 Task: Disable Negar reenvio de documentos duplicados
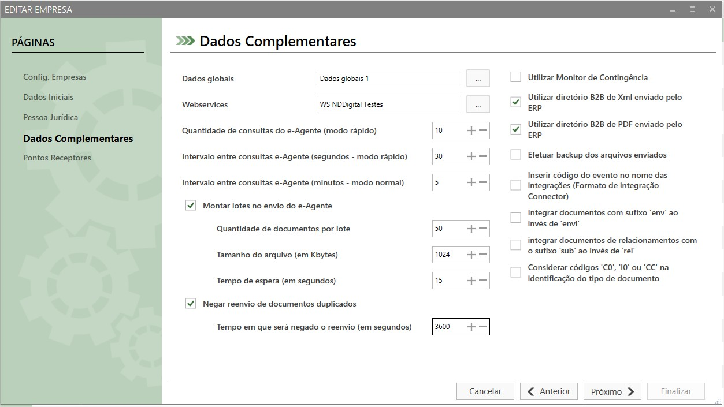coord(191,304)
